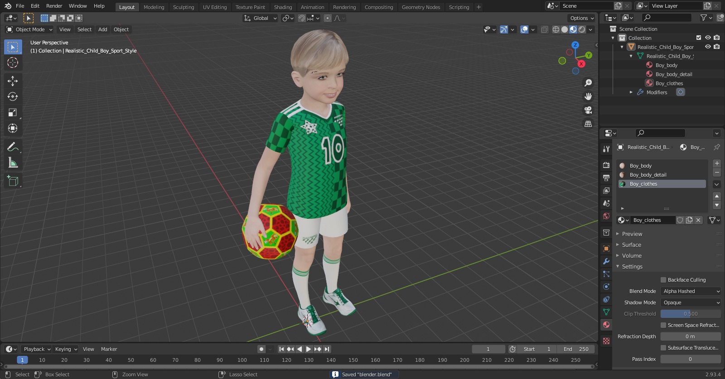Click the Select Box tool

[13, 47]
